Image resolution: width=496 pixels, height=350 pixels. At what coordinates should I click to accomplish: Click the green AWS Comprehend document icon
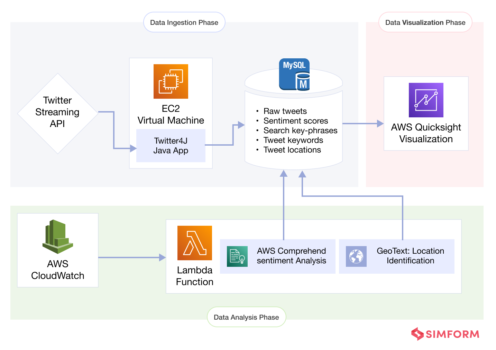coord(237,256)
